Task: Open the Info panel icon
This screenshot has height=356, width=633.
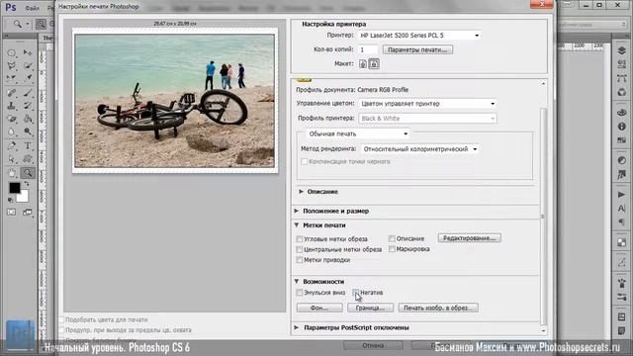Action: (622, 127)
